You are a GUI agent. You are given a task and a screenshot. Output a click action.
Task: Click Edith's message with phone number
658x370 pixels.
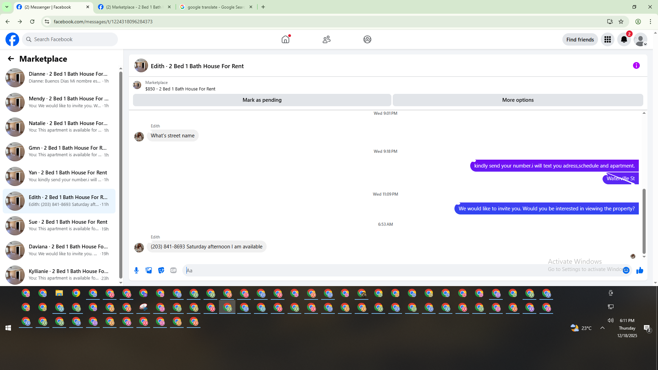pos(207,247)
